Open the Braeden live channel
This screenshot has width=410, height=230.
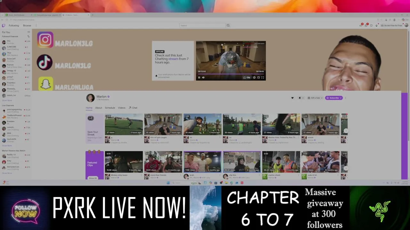pos(16,122)
